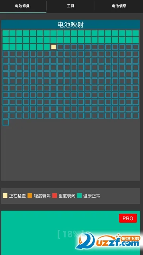
Task: Click the orange 轻度衰竭 legend swatch
Action: [30, 196]
